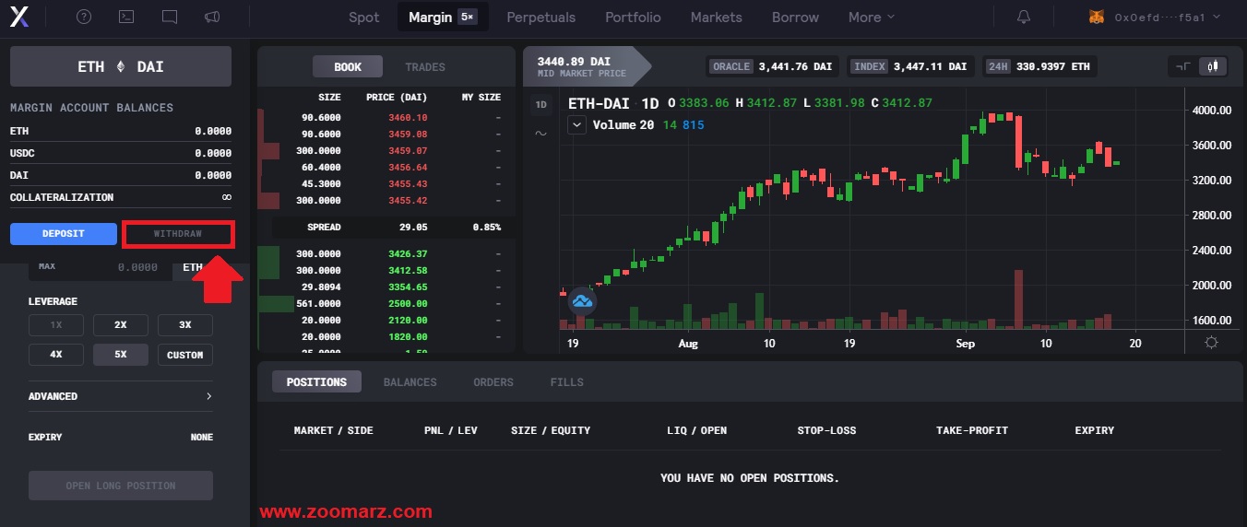Show the BALANCES tab
Screen dimensions: 1247x527
[x=410, y=381]
